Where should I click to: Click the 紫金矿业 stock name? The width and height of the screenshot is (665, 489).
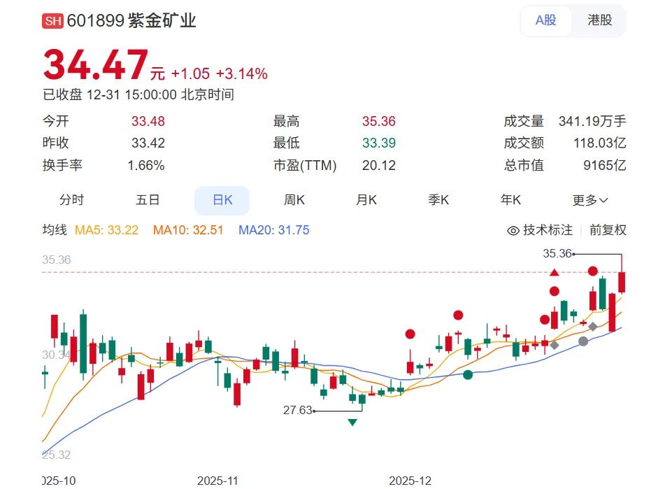(x=164, y=21)
